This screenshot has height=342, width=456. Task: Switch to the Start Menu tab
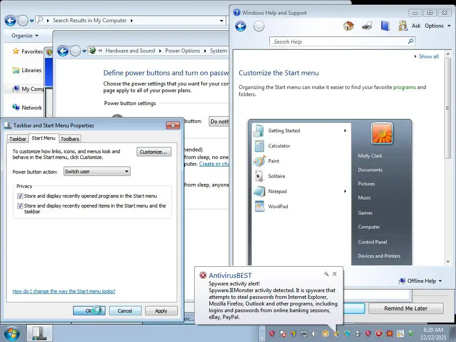[43, 138]
